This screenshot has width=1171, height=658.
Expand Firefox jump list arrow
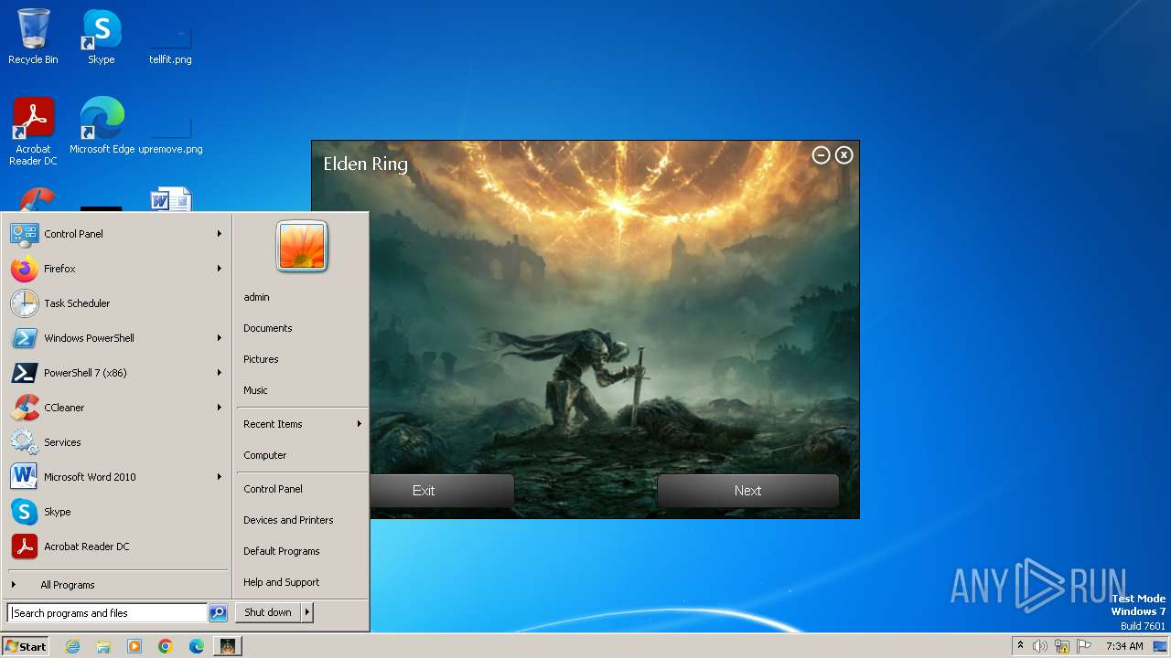[x=220, y=269]
